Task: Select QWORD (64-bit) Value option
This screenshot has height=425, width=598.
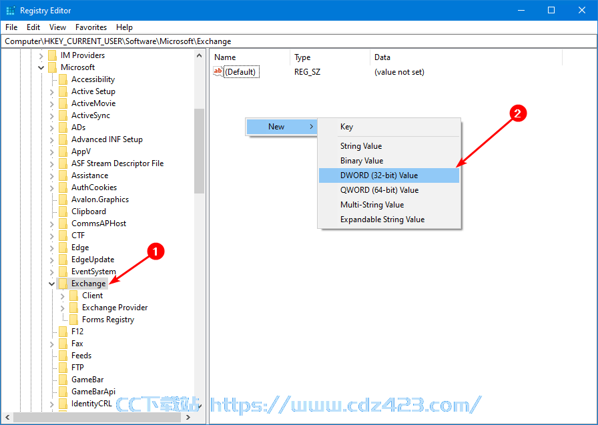Action: pyautogui.click(x=389, y=190)
